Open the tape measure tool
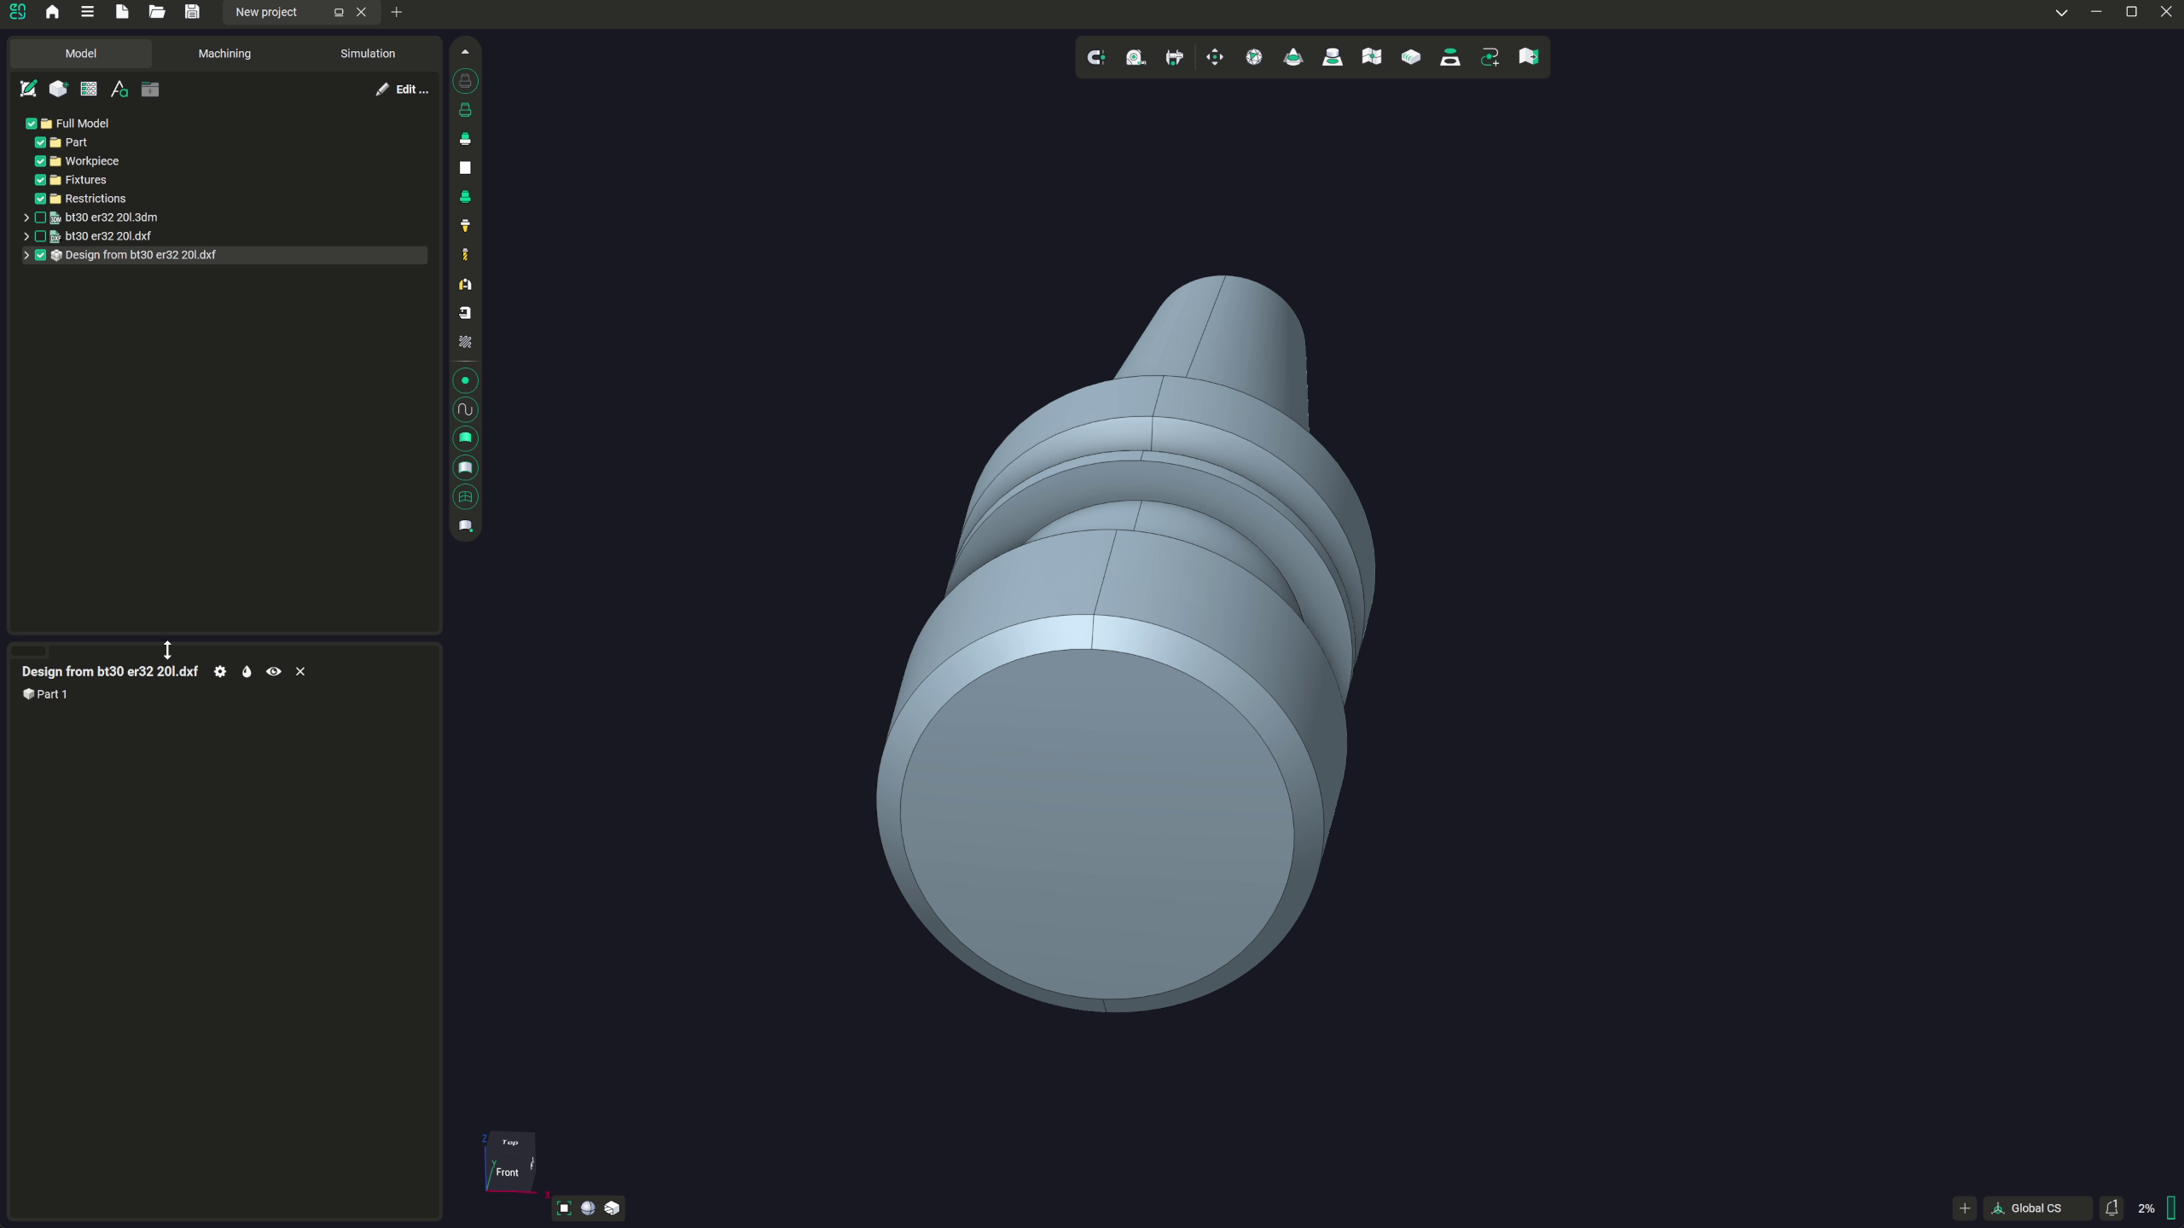The image size is (2184, 1228). click(1135, 57)
